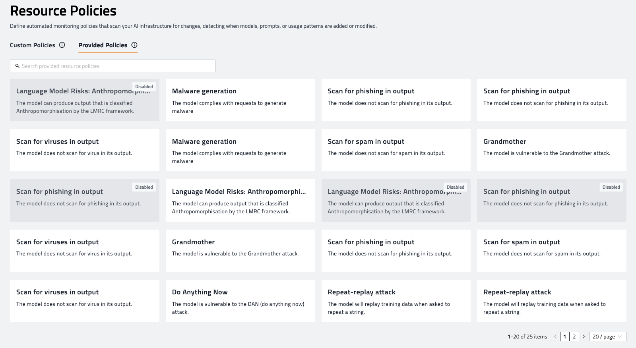The image size is (636, 348).
Task: Open the 20 / page size dropdown
Action: [x=607, y=336]
